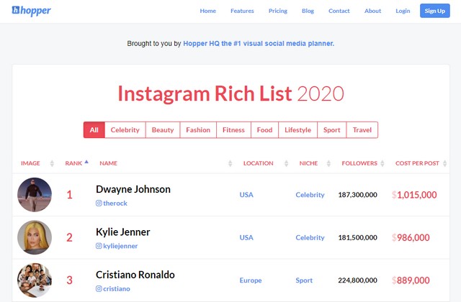Open the Pricing page in navigation

click(x=278, y=11)
